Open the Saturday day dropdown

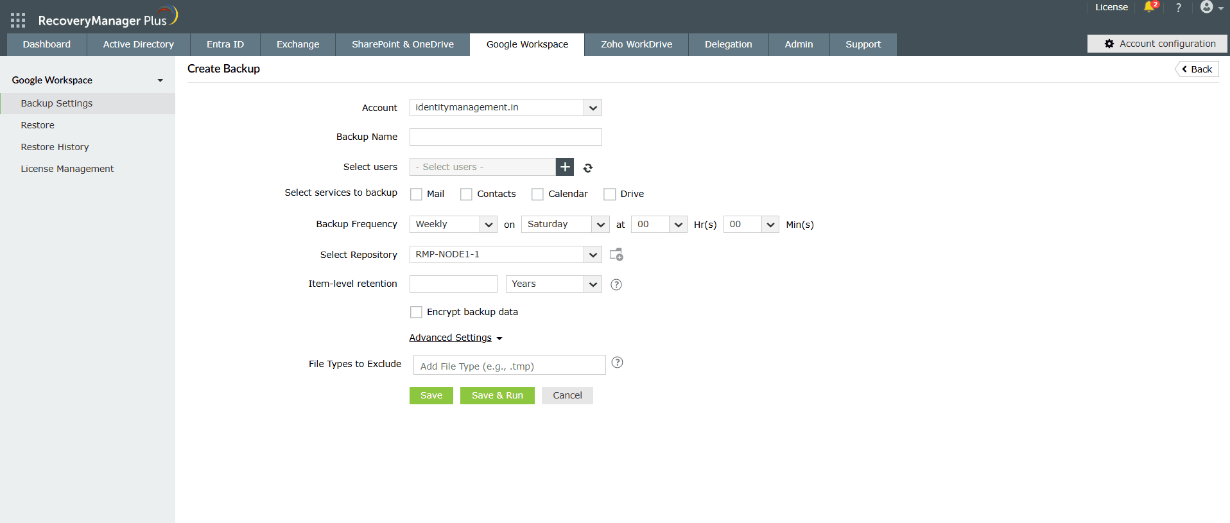tap(566, 225)
